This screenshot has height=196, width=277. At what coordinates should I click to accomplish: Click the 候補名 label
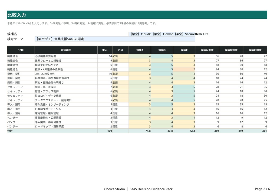(x=12, y=34)
